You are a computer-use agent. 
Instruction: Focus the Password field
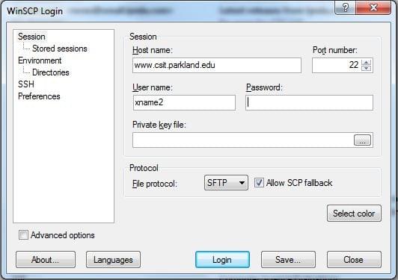[x=309, y=102]
